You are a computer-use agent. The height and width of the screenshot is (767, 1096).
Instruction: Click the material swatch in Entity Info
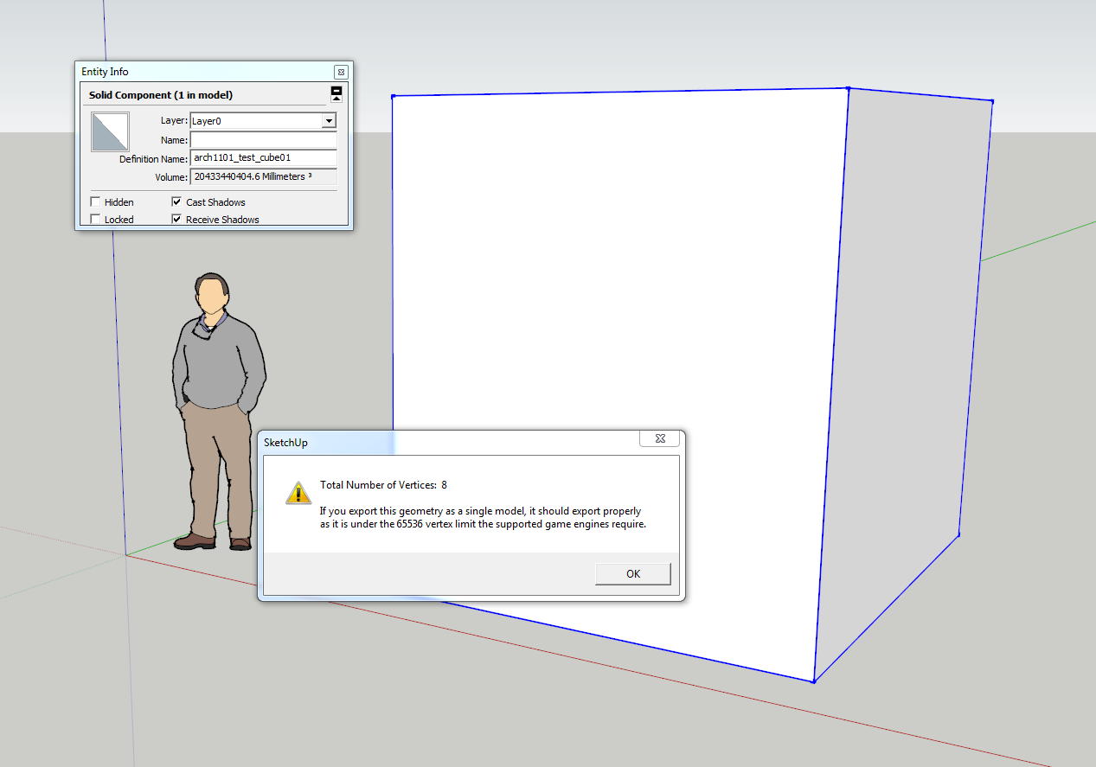(x=110, y=132)
